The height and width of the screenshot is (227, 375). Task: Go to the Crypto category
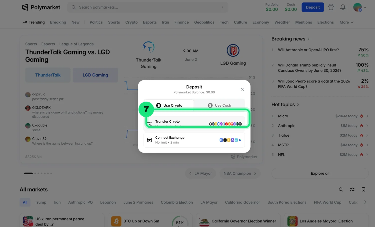tap(131, 22)
